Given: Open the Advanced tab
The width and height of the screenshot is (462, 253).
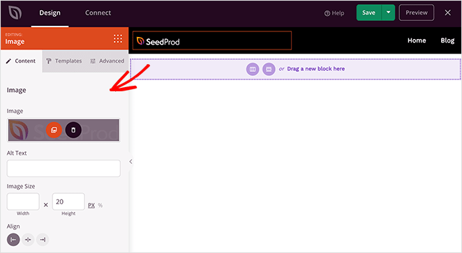Looking at the screenshot, I should coord(107,61).
